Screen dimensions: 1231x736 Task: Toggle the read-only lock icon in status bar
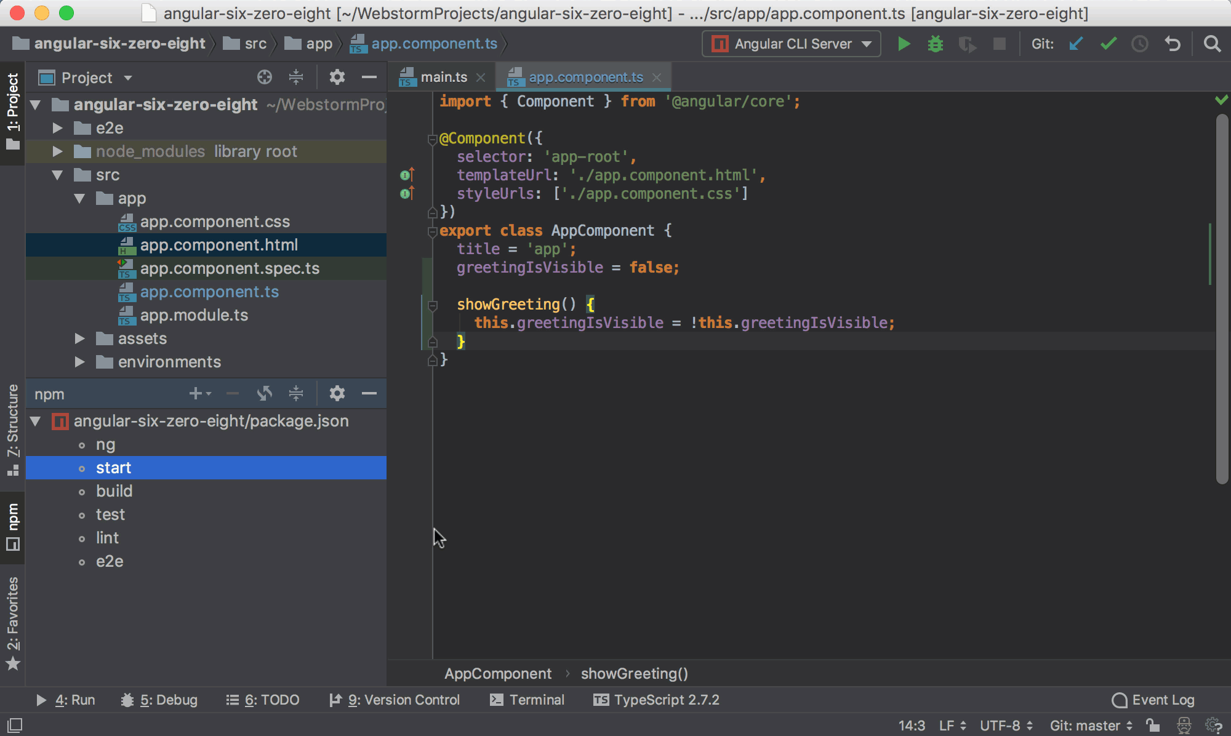tap(1153, 726)
